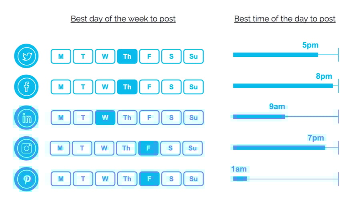
Task: Click the "Best time of the day to post" heading
Action: [285, 19]
